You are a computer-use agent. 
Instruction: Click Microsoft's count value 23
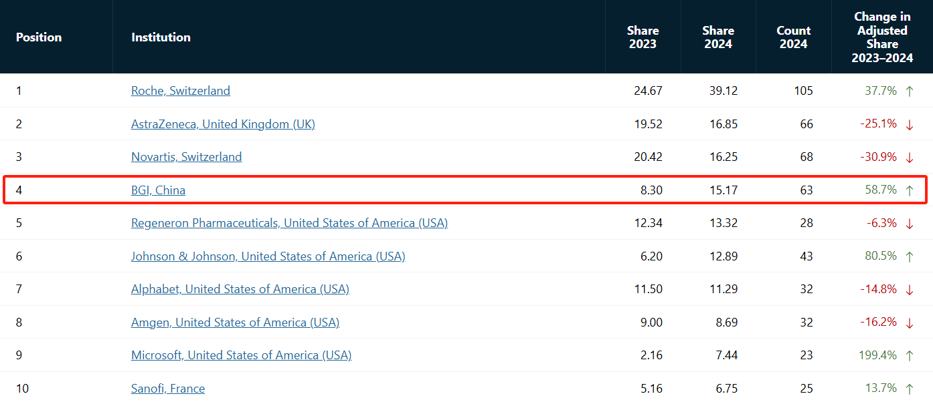tap(807, 355)
